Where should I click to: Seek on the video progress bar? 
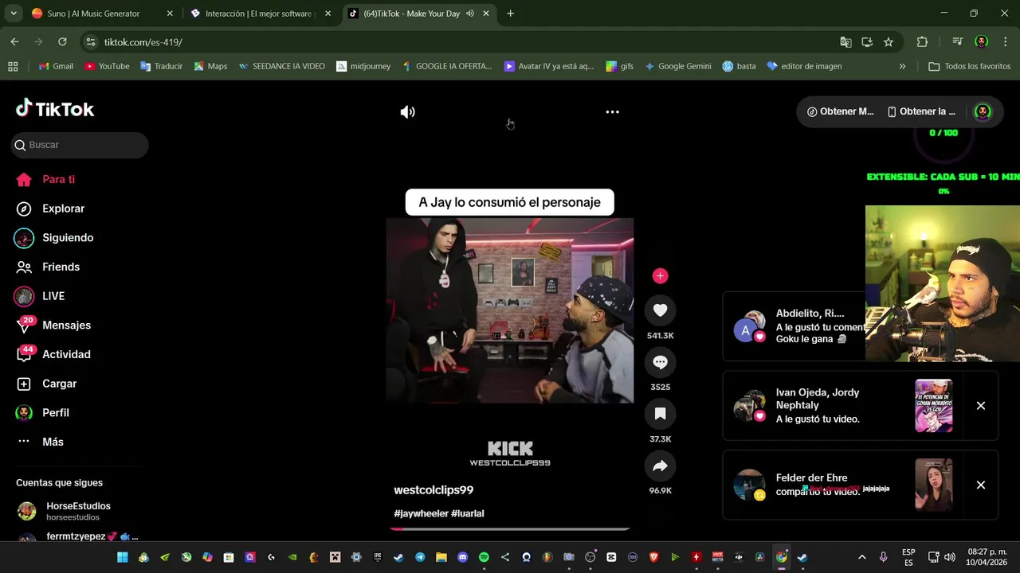510,528
